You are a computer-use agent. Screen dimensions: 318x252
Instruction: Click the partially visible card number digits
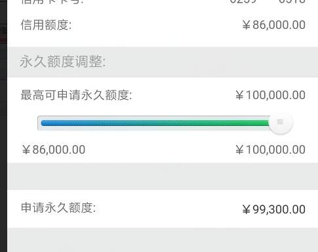(268, 2)
